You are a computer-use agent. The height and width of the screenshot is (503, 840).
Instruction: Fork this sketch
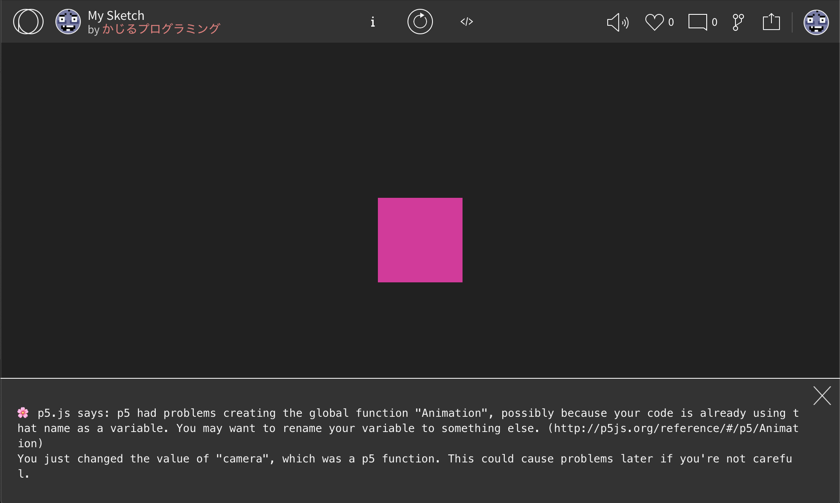click(x=738, y=22)
